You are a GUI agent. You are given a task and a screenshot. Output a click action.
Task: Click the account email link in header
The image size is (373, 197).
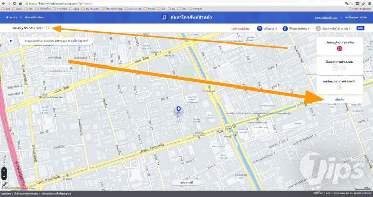(326, 17)
